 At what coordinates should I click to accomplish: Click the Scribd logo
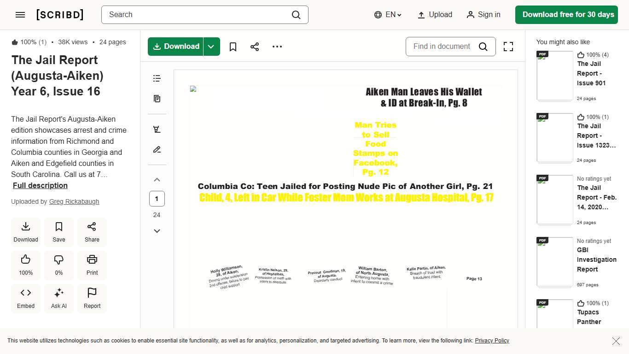60,14
